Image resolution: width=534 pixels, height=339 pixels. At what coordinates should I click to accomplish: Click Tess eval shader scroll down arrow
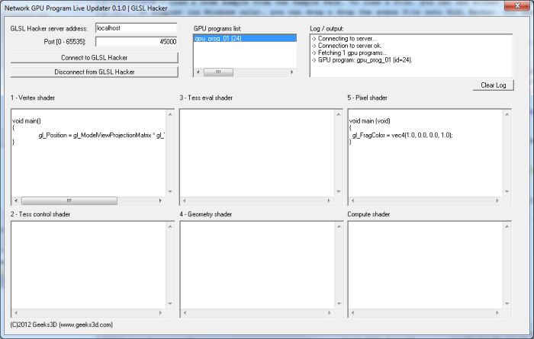point(339,191)
